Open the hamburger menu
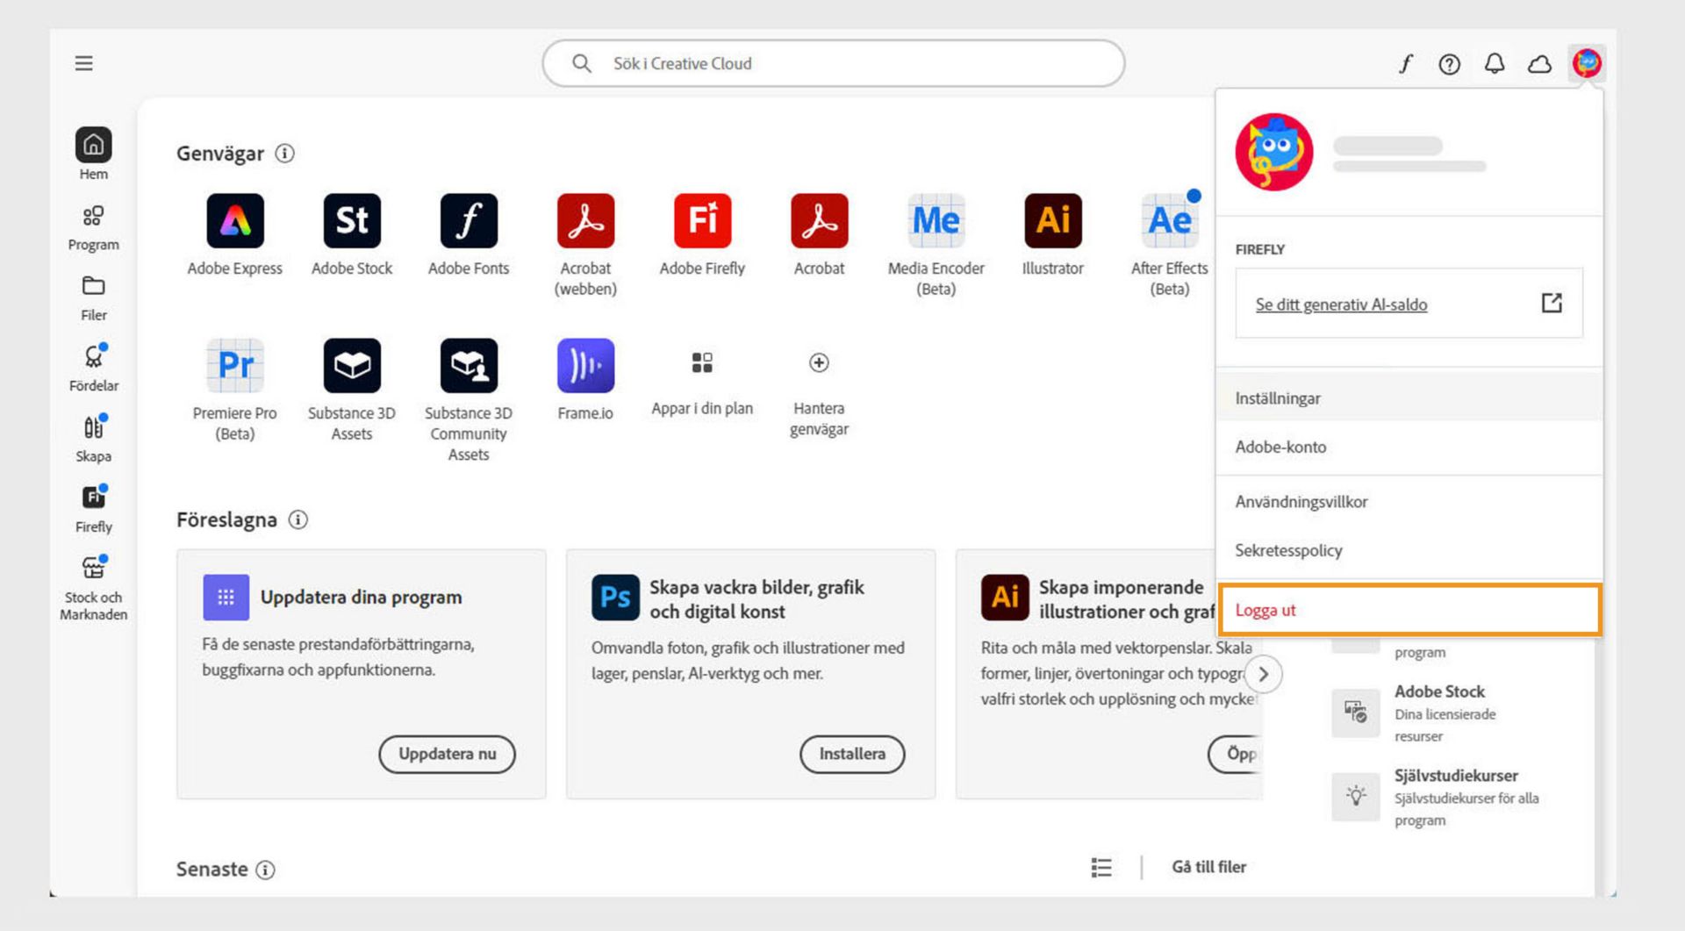The height and width of the screenshot is (931, 1685). point(83,63)
